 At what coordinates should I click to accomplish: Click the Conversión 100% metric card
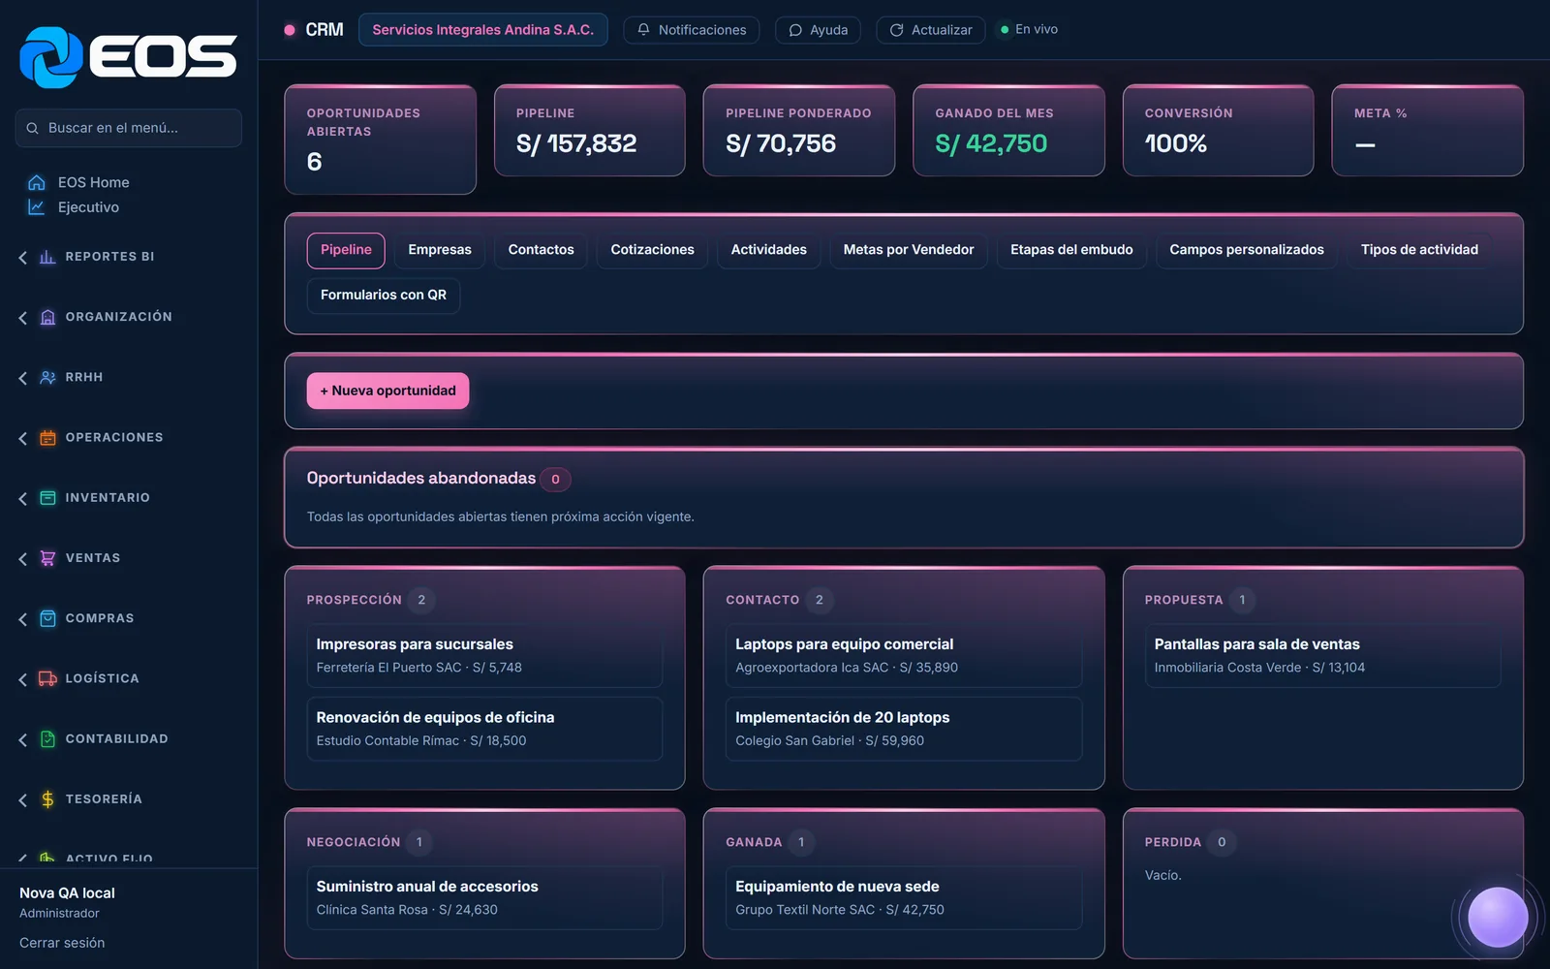[1219, 131]
